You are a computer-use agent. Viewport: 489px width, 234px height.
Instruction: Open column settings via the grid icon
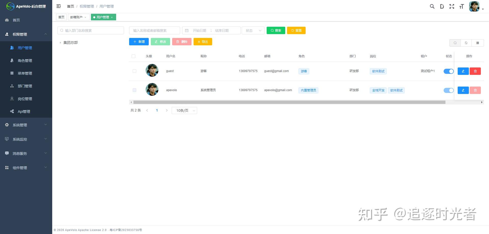(478, 43)
